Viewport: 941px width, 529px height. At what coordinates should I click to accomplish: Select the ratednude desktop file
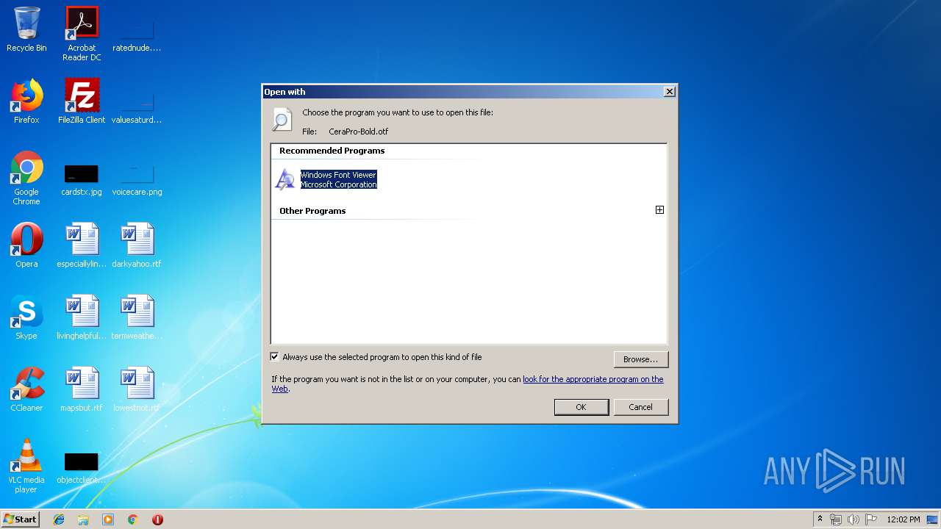click(137, 34)
